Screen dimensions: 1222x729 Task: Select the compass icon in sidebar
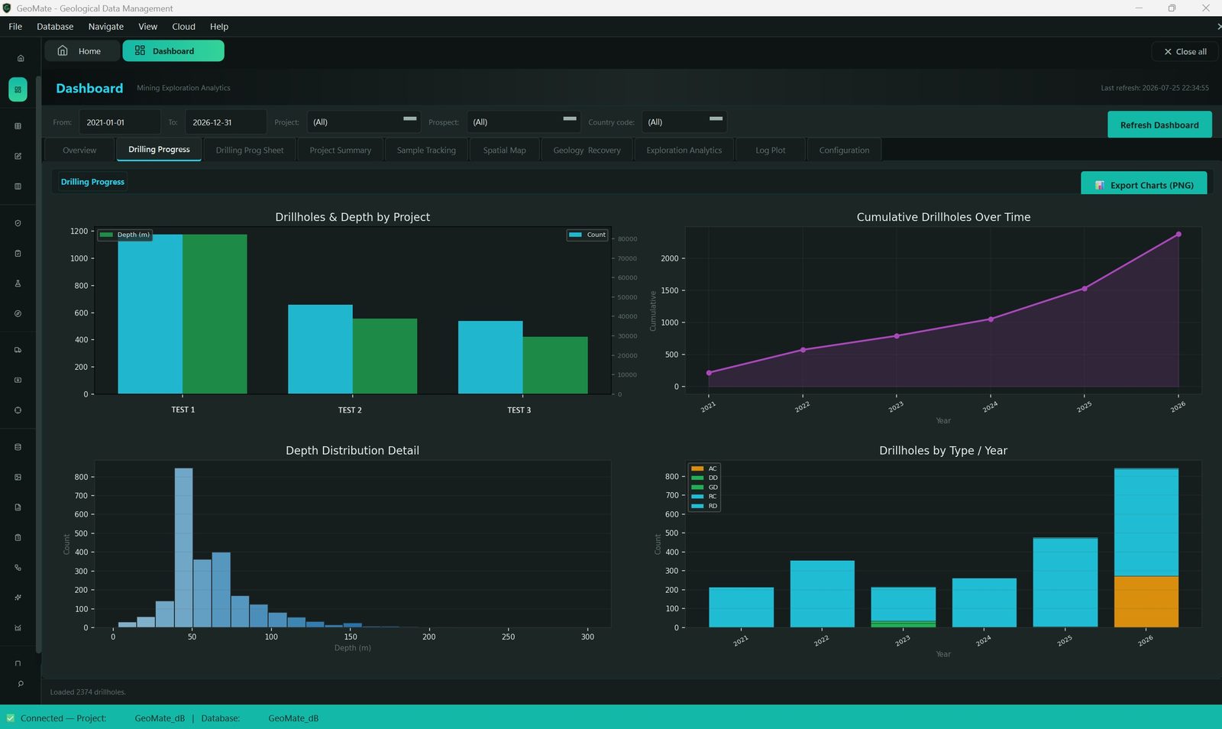(18, 313)
